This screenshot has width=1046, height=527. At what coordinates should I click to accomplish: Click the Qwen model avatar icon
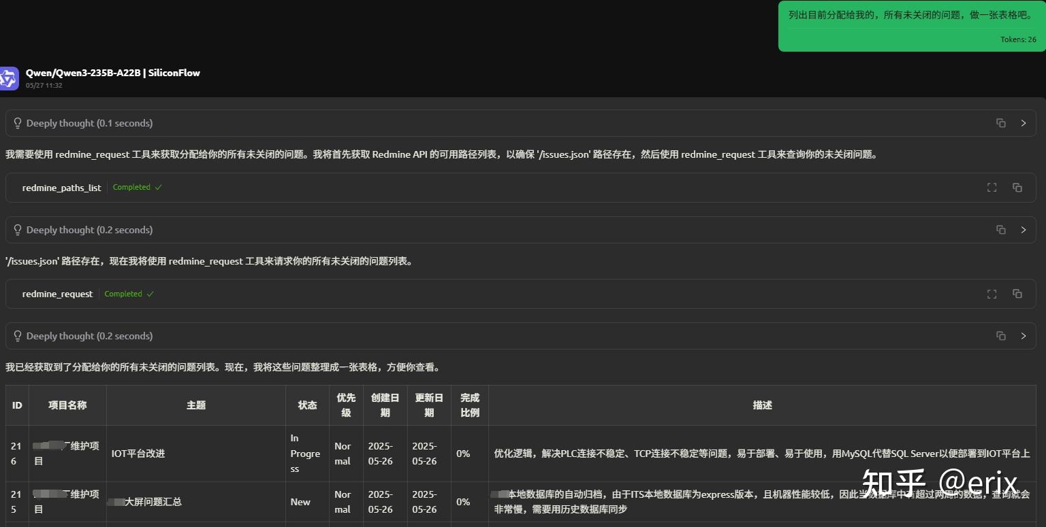click(x=10, y=78)
